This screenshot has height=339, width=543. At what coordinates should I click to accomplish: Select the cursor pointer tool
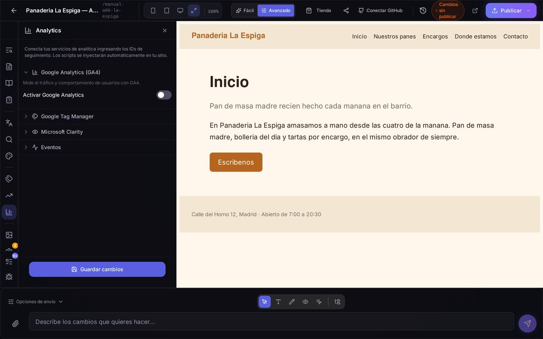(265, 301)
